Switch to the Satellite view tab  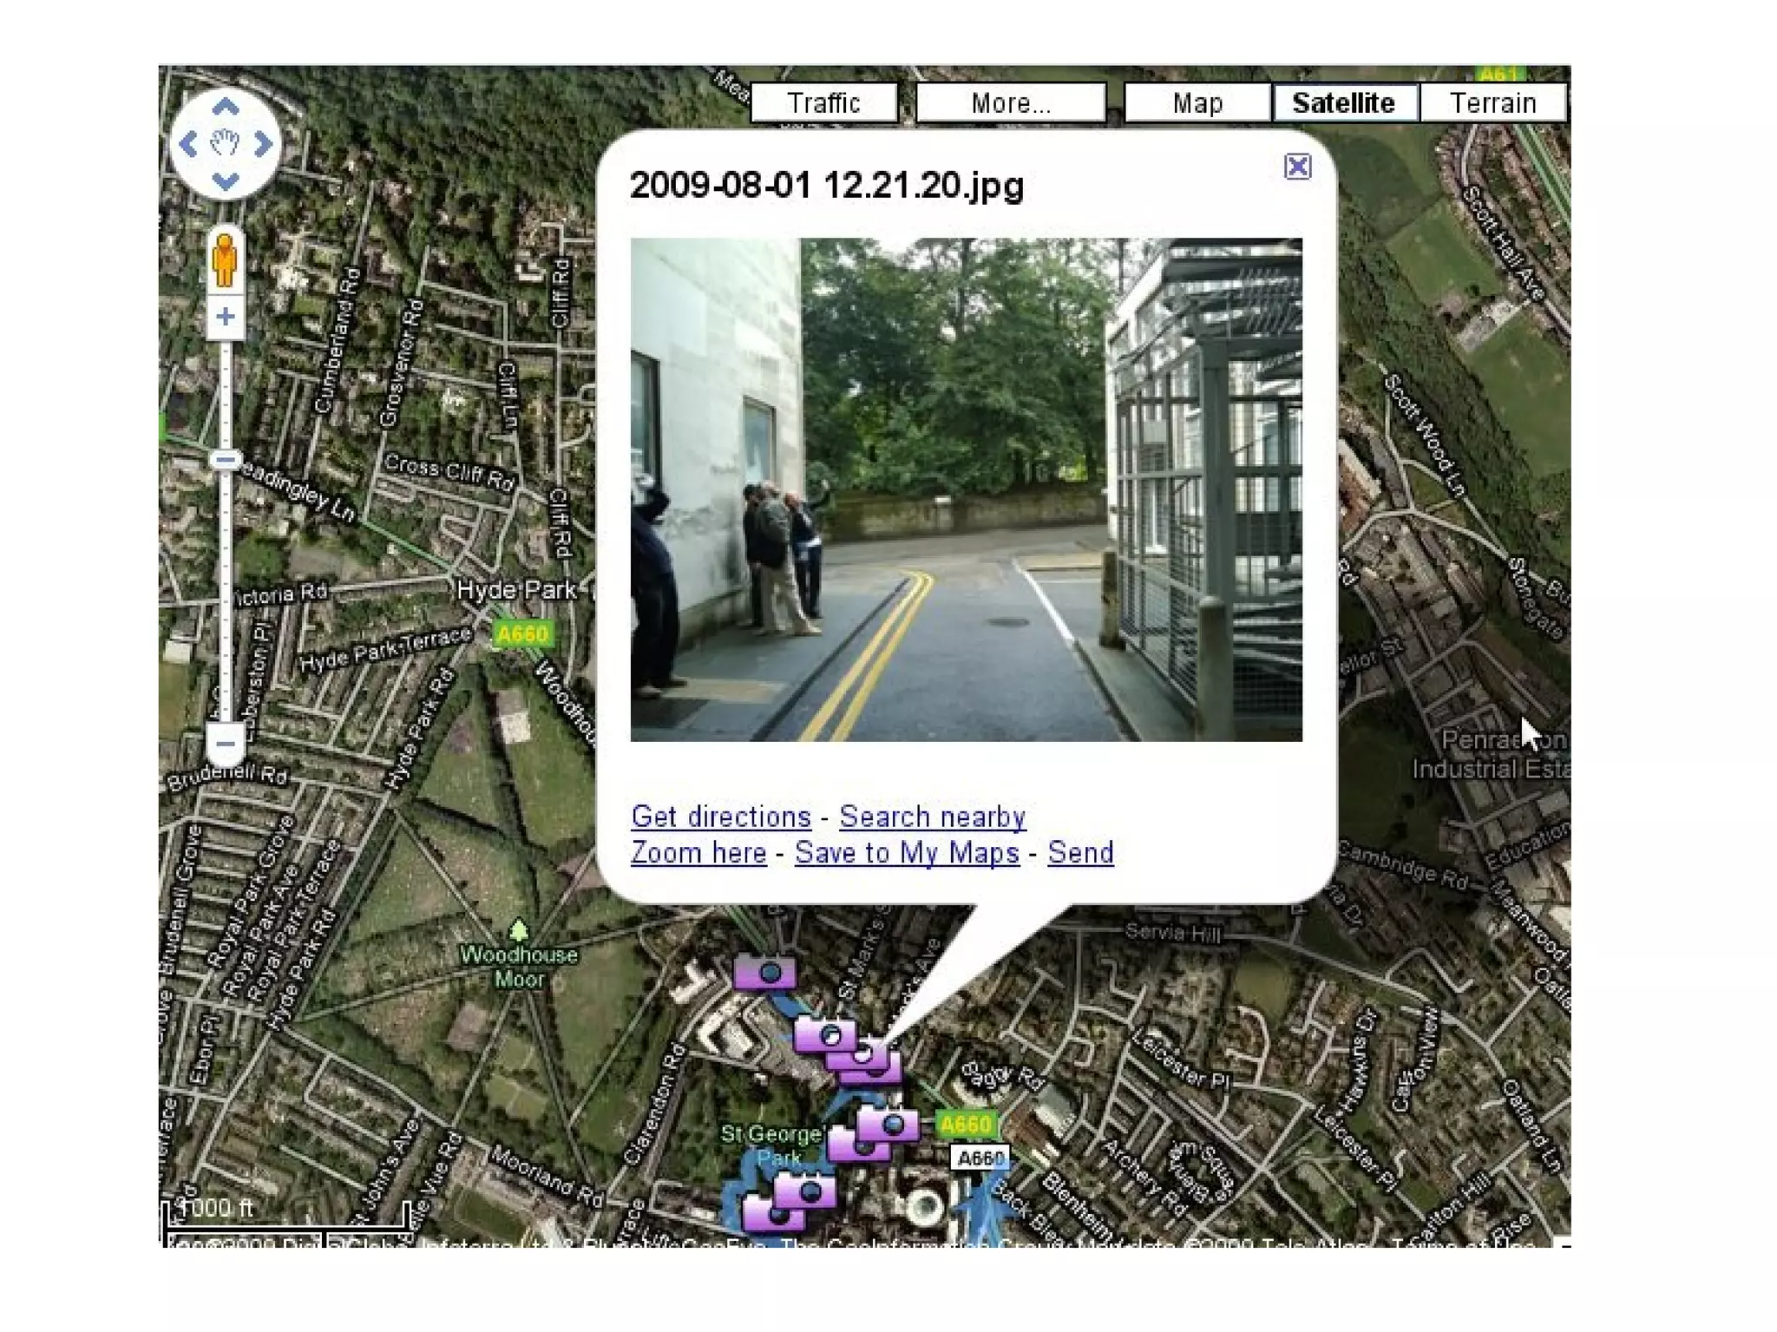[x=1344, y=103]
